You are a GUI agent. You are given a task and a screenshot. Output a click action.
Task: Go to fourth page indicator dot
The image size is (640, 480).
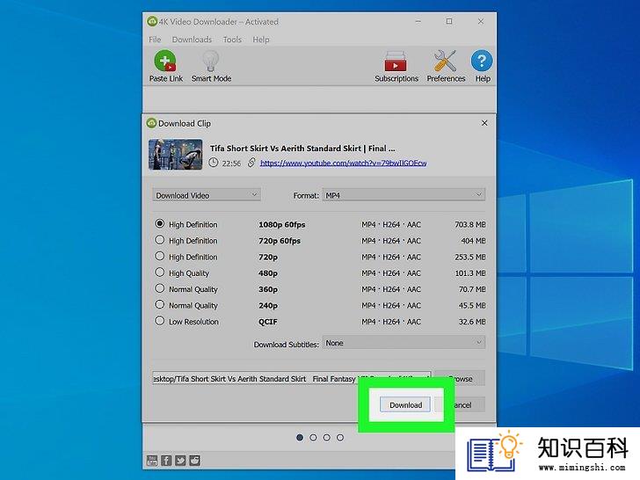(340, 438)
